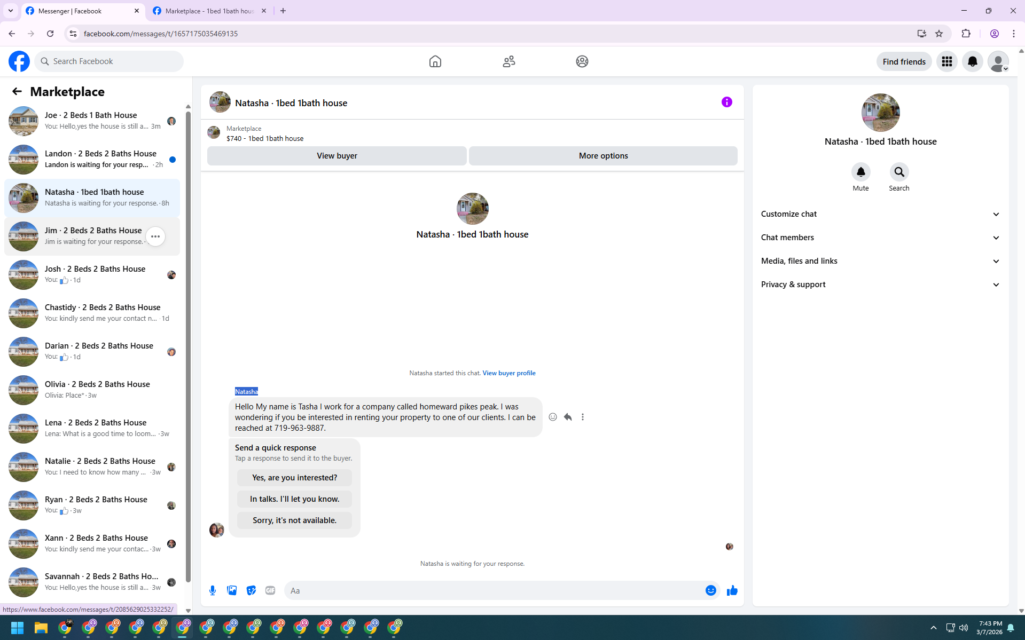Open the Josh 2 Beds 2 Baths House chat

click(92, 275)
